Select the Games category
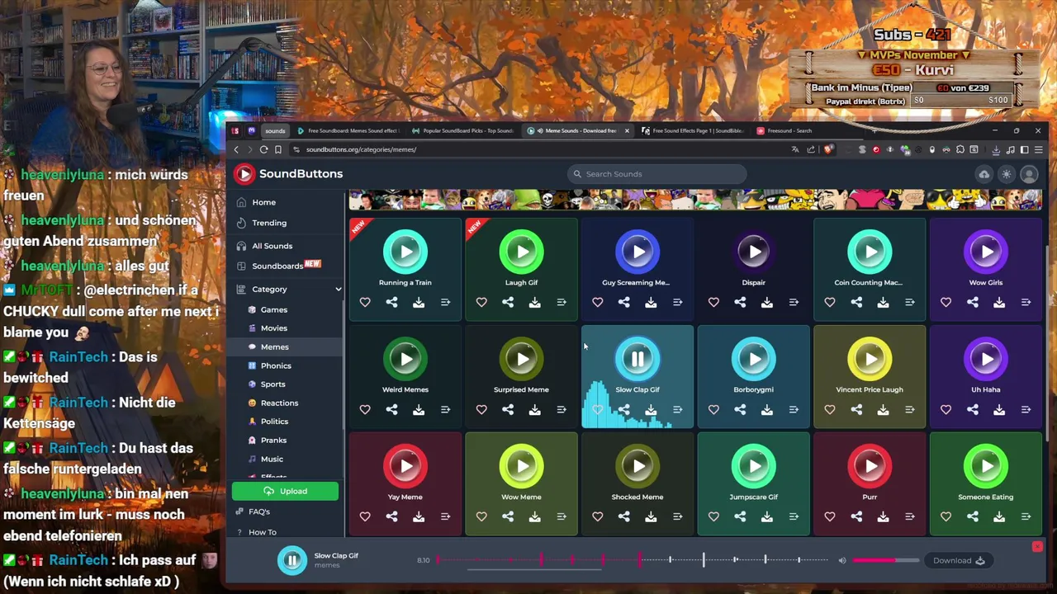 click(273, 309)
